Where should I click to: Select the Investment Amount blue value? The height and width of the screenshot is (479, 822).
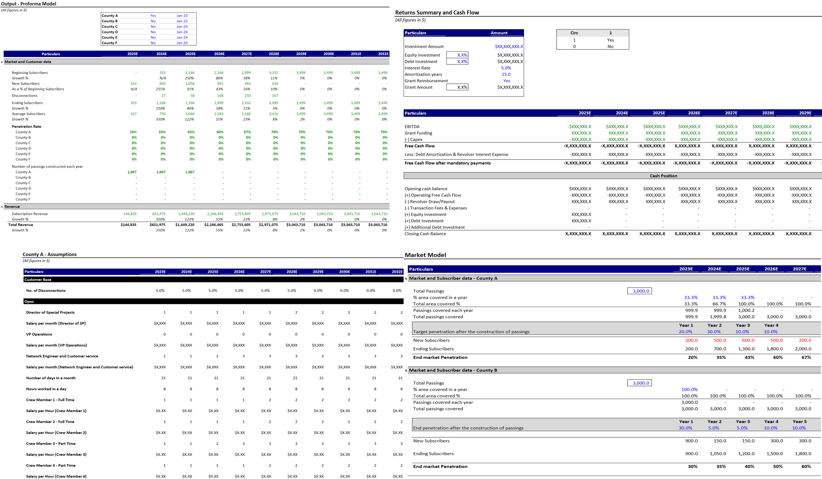tap(509, 47)
